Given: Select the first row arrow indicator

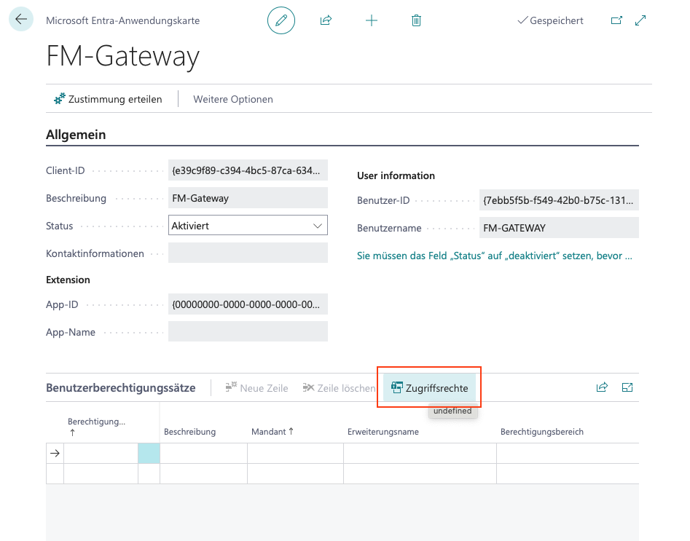Looking at the screenshot, I should (x=55, y=453).
